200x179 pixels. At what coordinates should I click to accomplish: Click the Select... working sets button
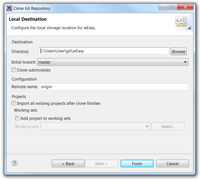[x=168, y=126]
